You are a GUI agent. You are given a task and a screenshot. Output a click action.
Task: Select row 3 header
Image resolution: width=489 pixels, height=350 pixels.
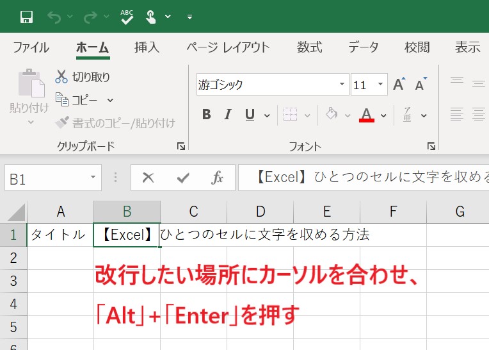pos(13,281)
